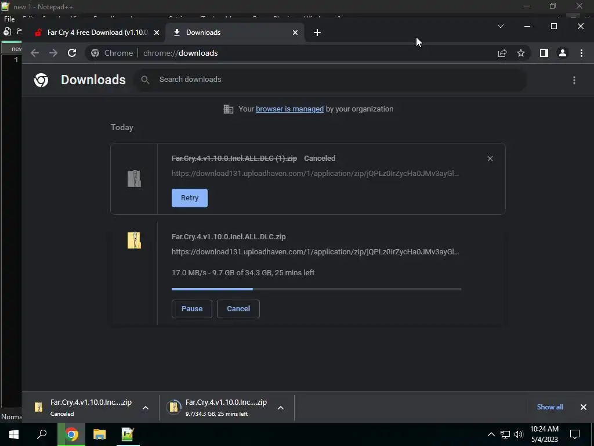
Task: Click the canceled zip icon in download shelf
Action: pyautogui.click(x=39, y=407)
